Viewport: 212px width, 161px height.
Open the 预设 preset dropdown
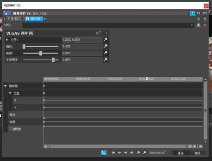click(192, 25)
